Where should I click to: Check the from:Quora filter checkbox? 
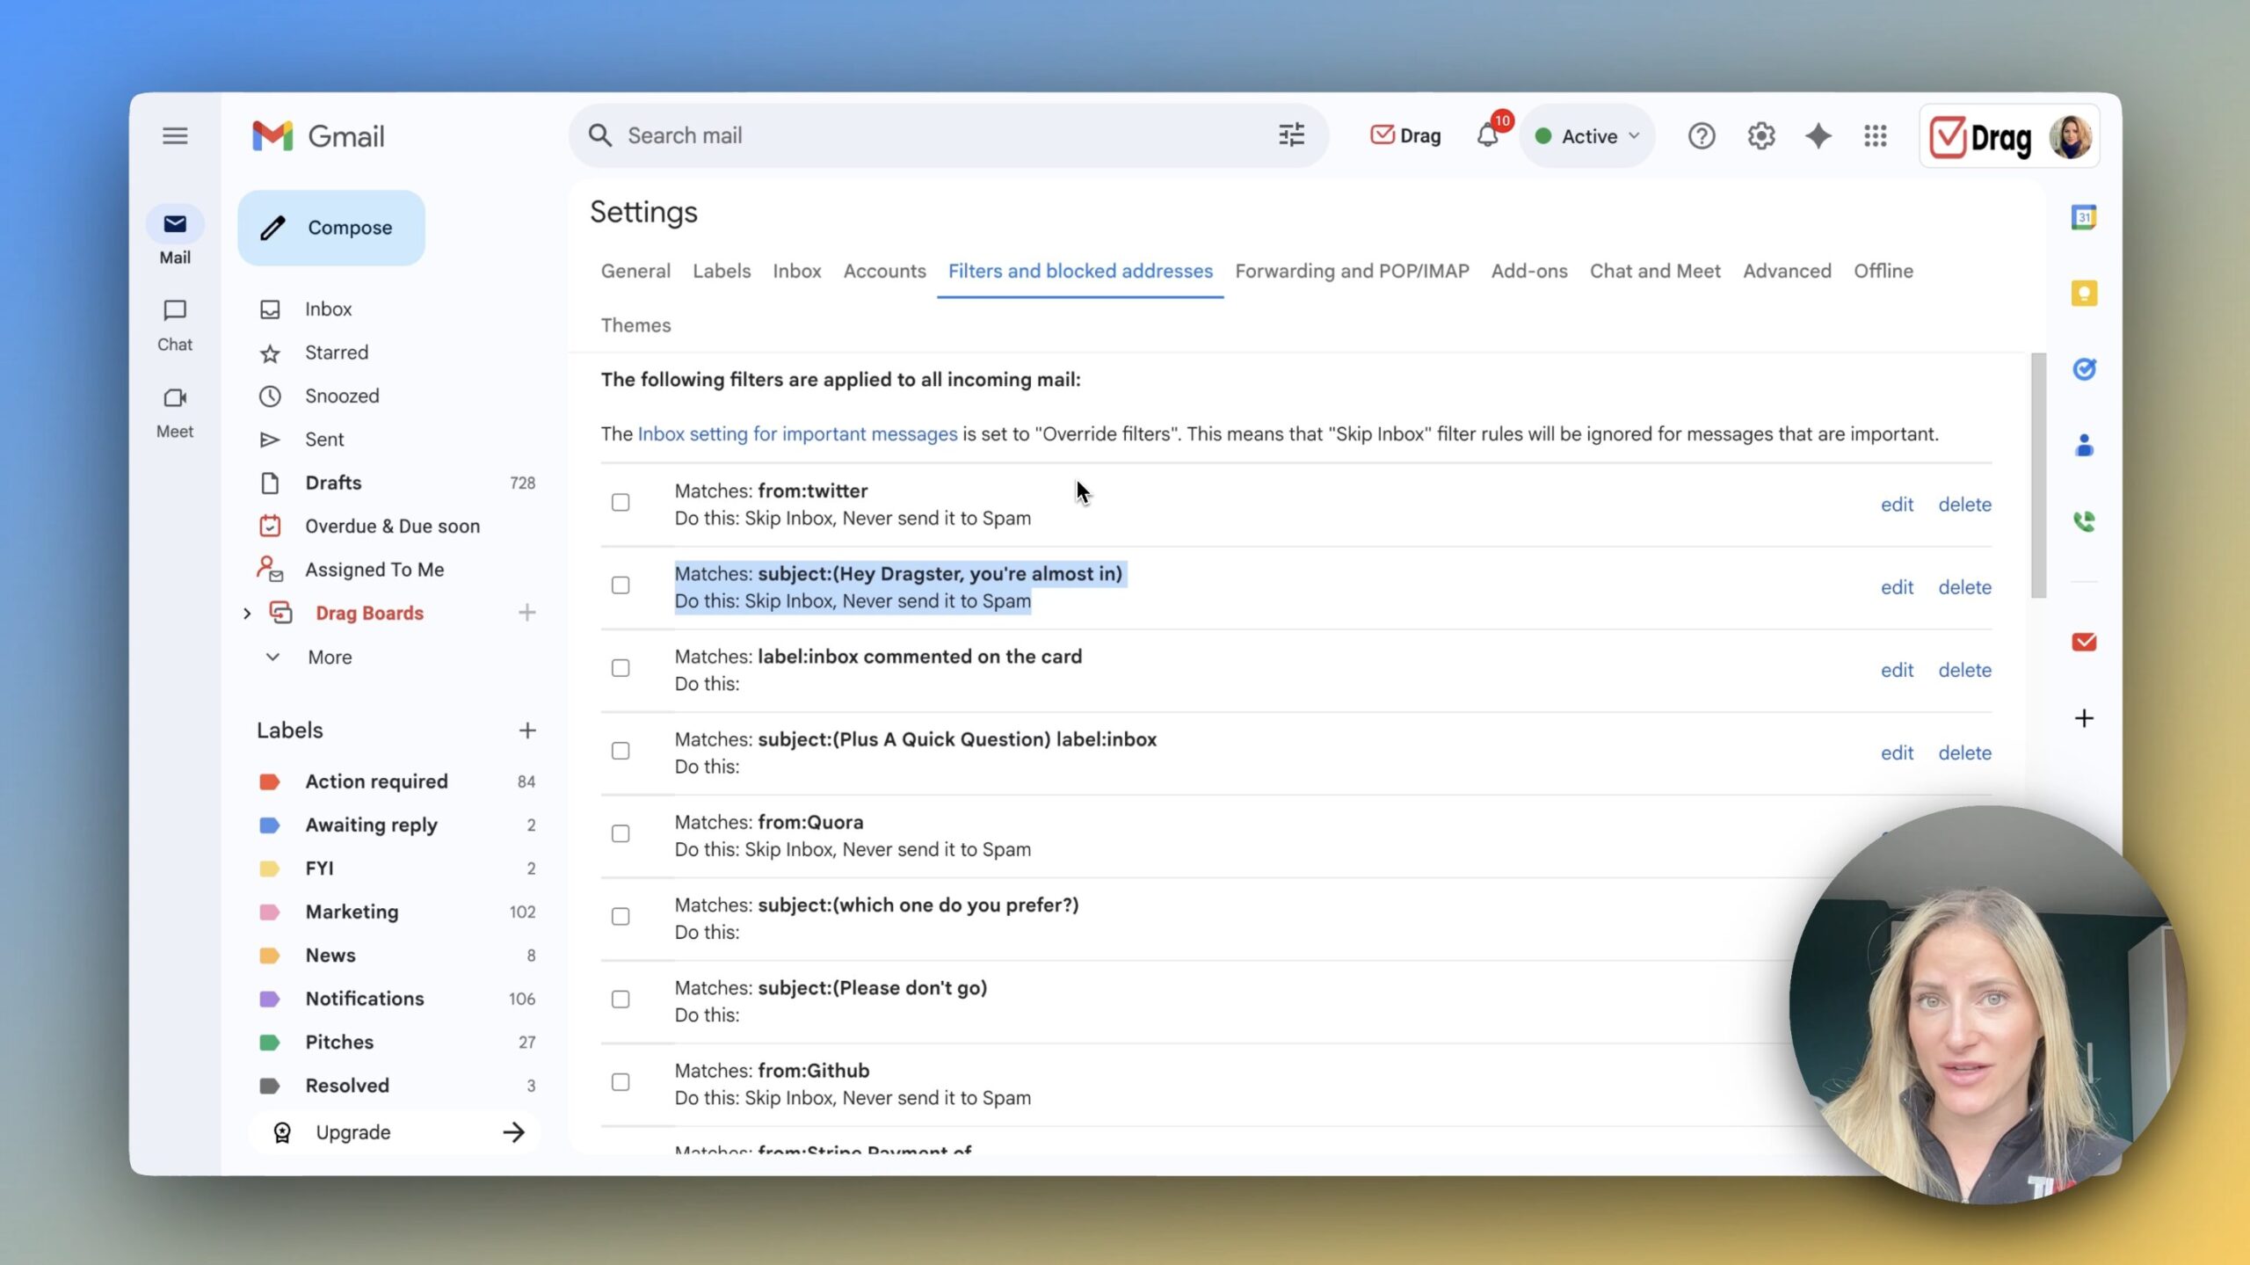(x=621, y=833)
